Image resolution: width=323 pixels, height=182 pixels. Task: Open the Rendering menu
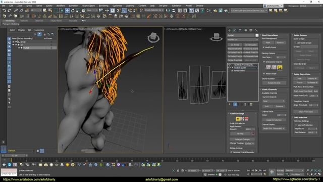(103, 6)
